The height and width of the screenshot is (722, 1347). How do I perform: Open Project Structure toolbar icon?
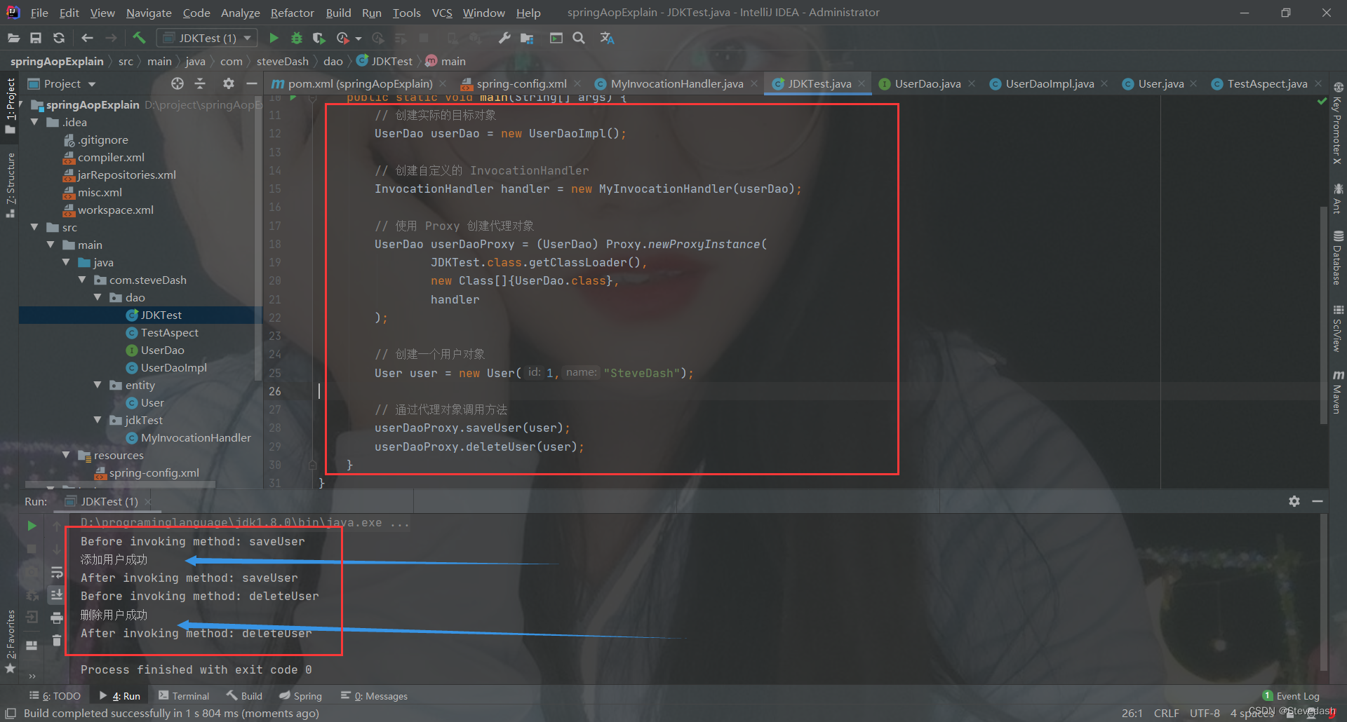[527, 38]
